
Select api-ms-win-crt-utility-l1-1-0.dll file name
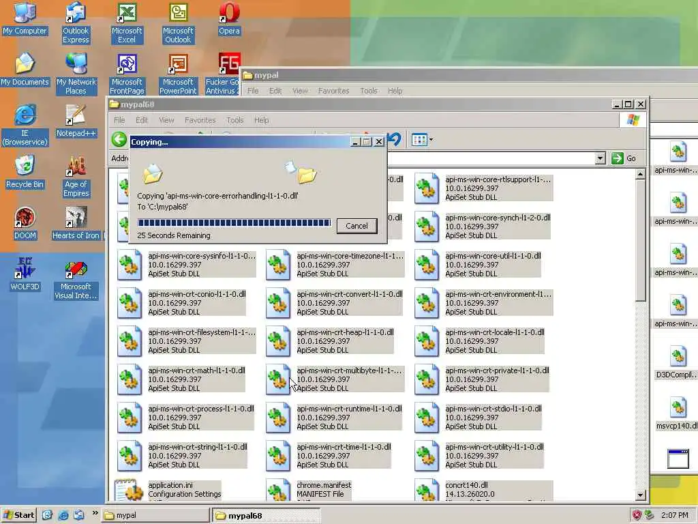click(x=494, y=447)
